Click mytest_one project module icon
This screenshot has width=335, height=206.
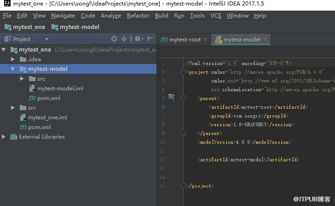[14, 50]
